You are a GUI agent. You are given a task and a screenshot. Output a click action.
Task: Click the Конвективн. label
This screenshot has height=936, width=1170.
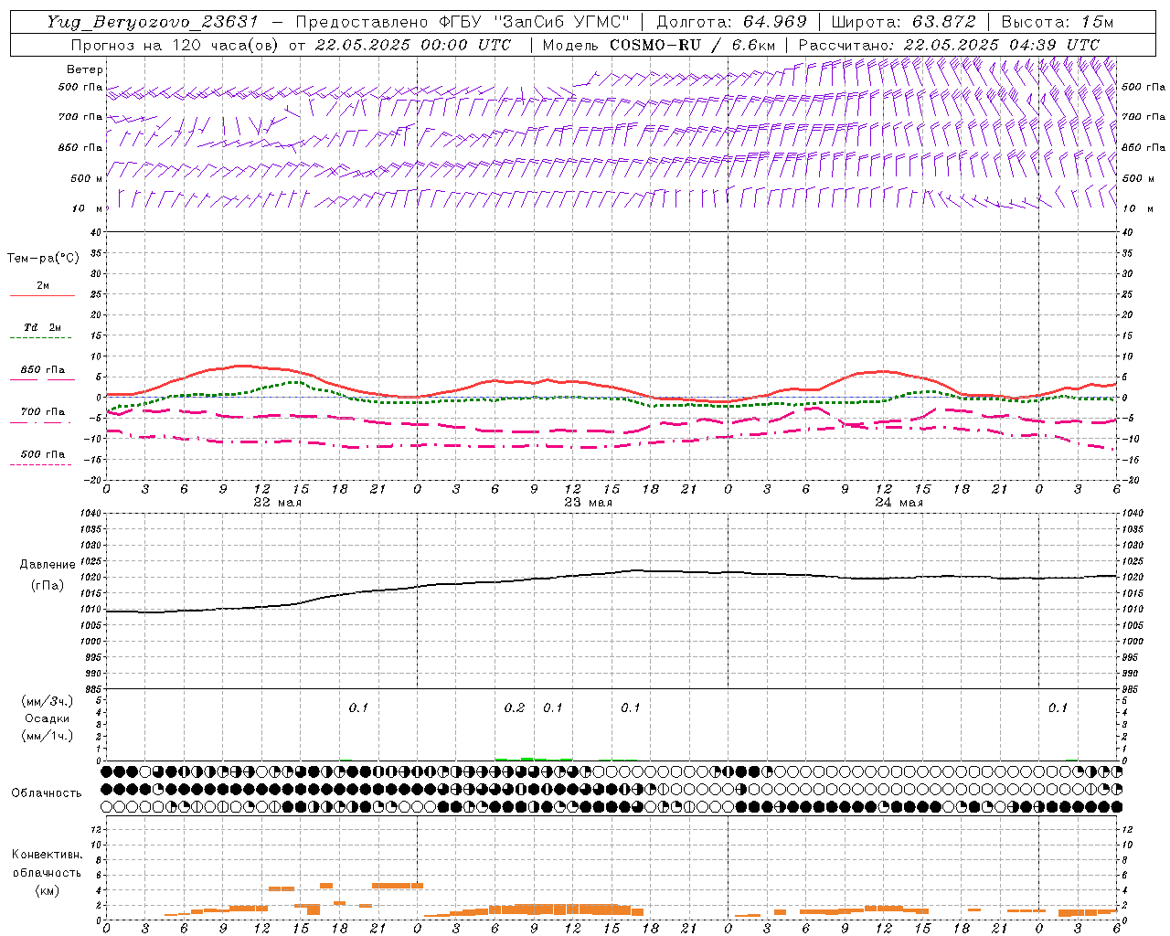pos(47,855)
